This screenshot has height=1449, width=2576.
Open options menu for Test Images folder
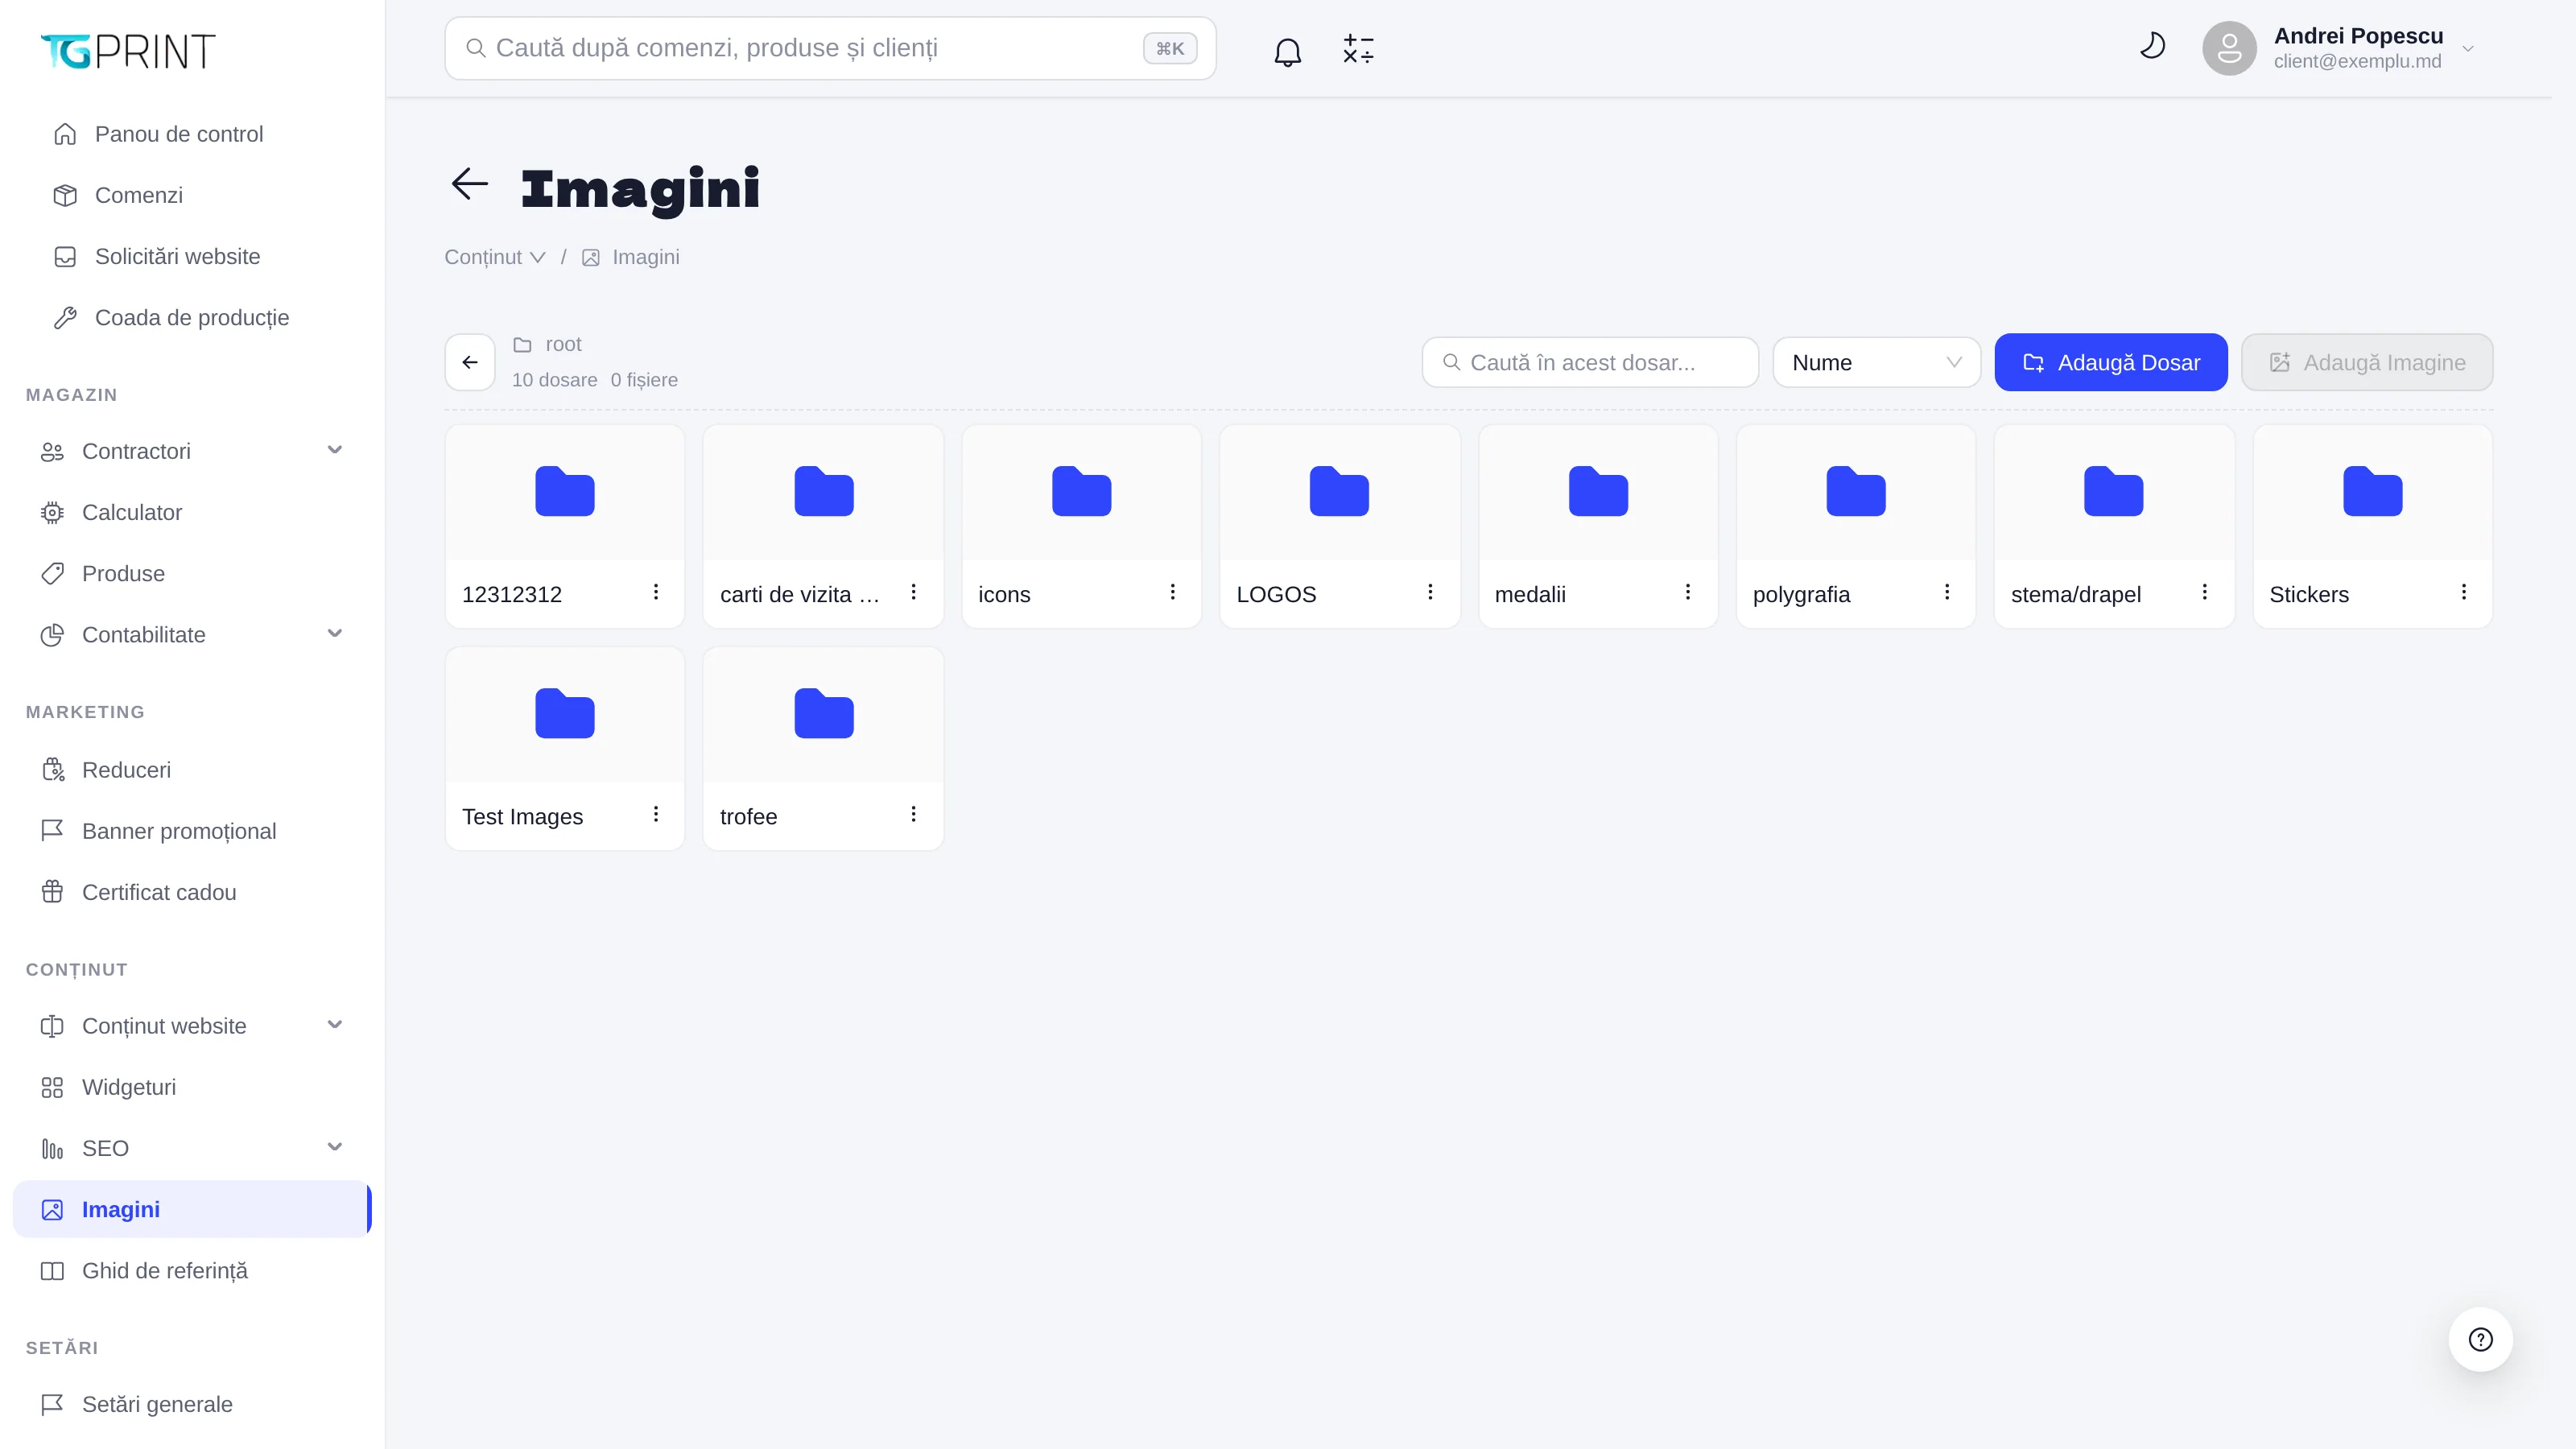(656, 814)
